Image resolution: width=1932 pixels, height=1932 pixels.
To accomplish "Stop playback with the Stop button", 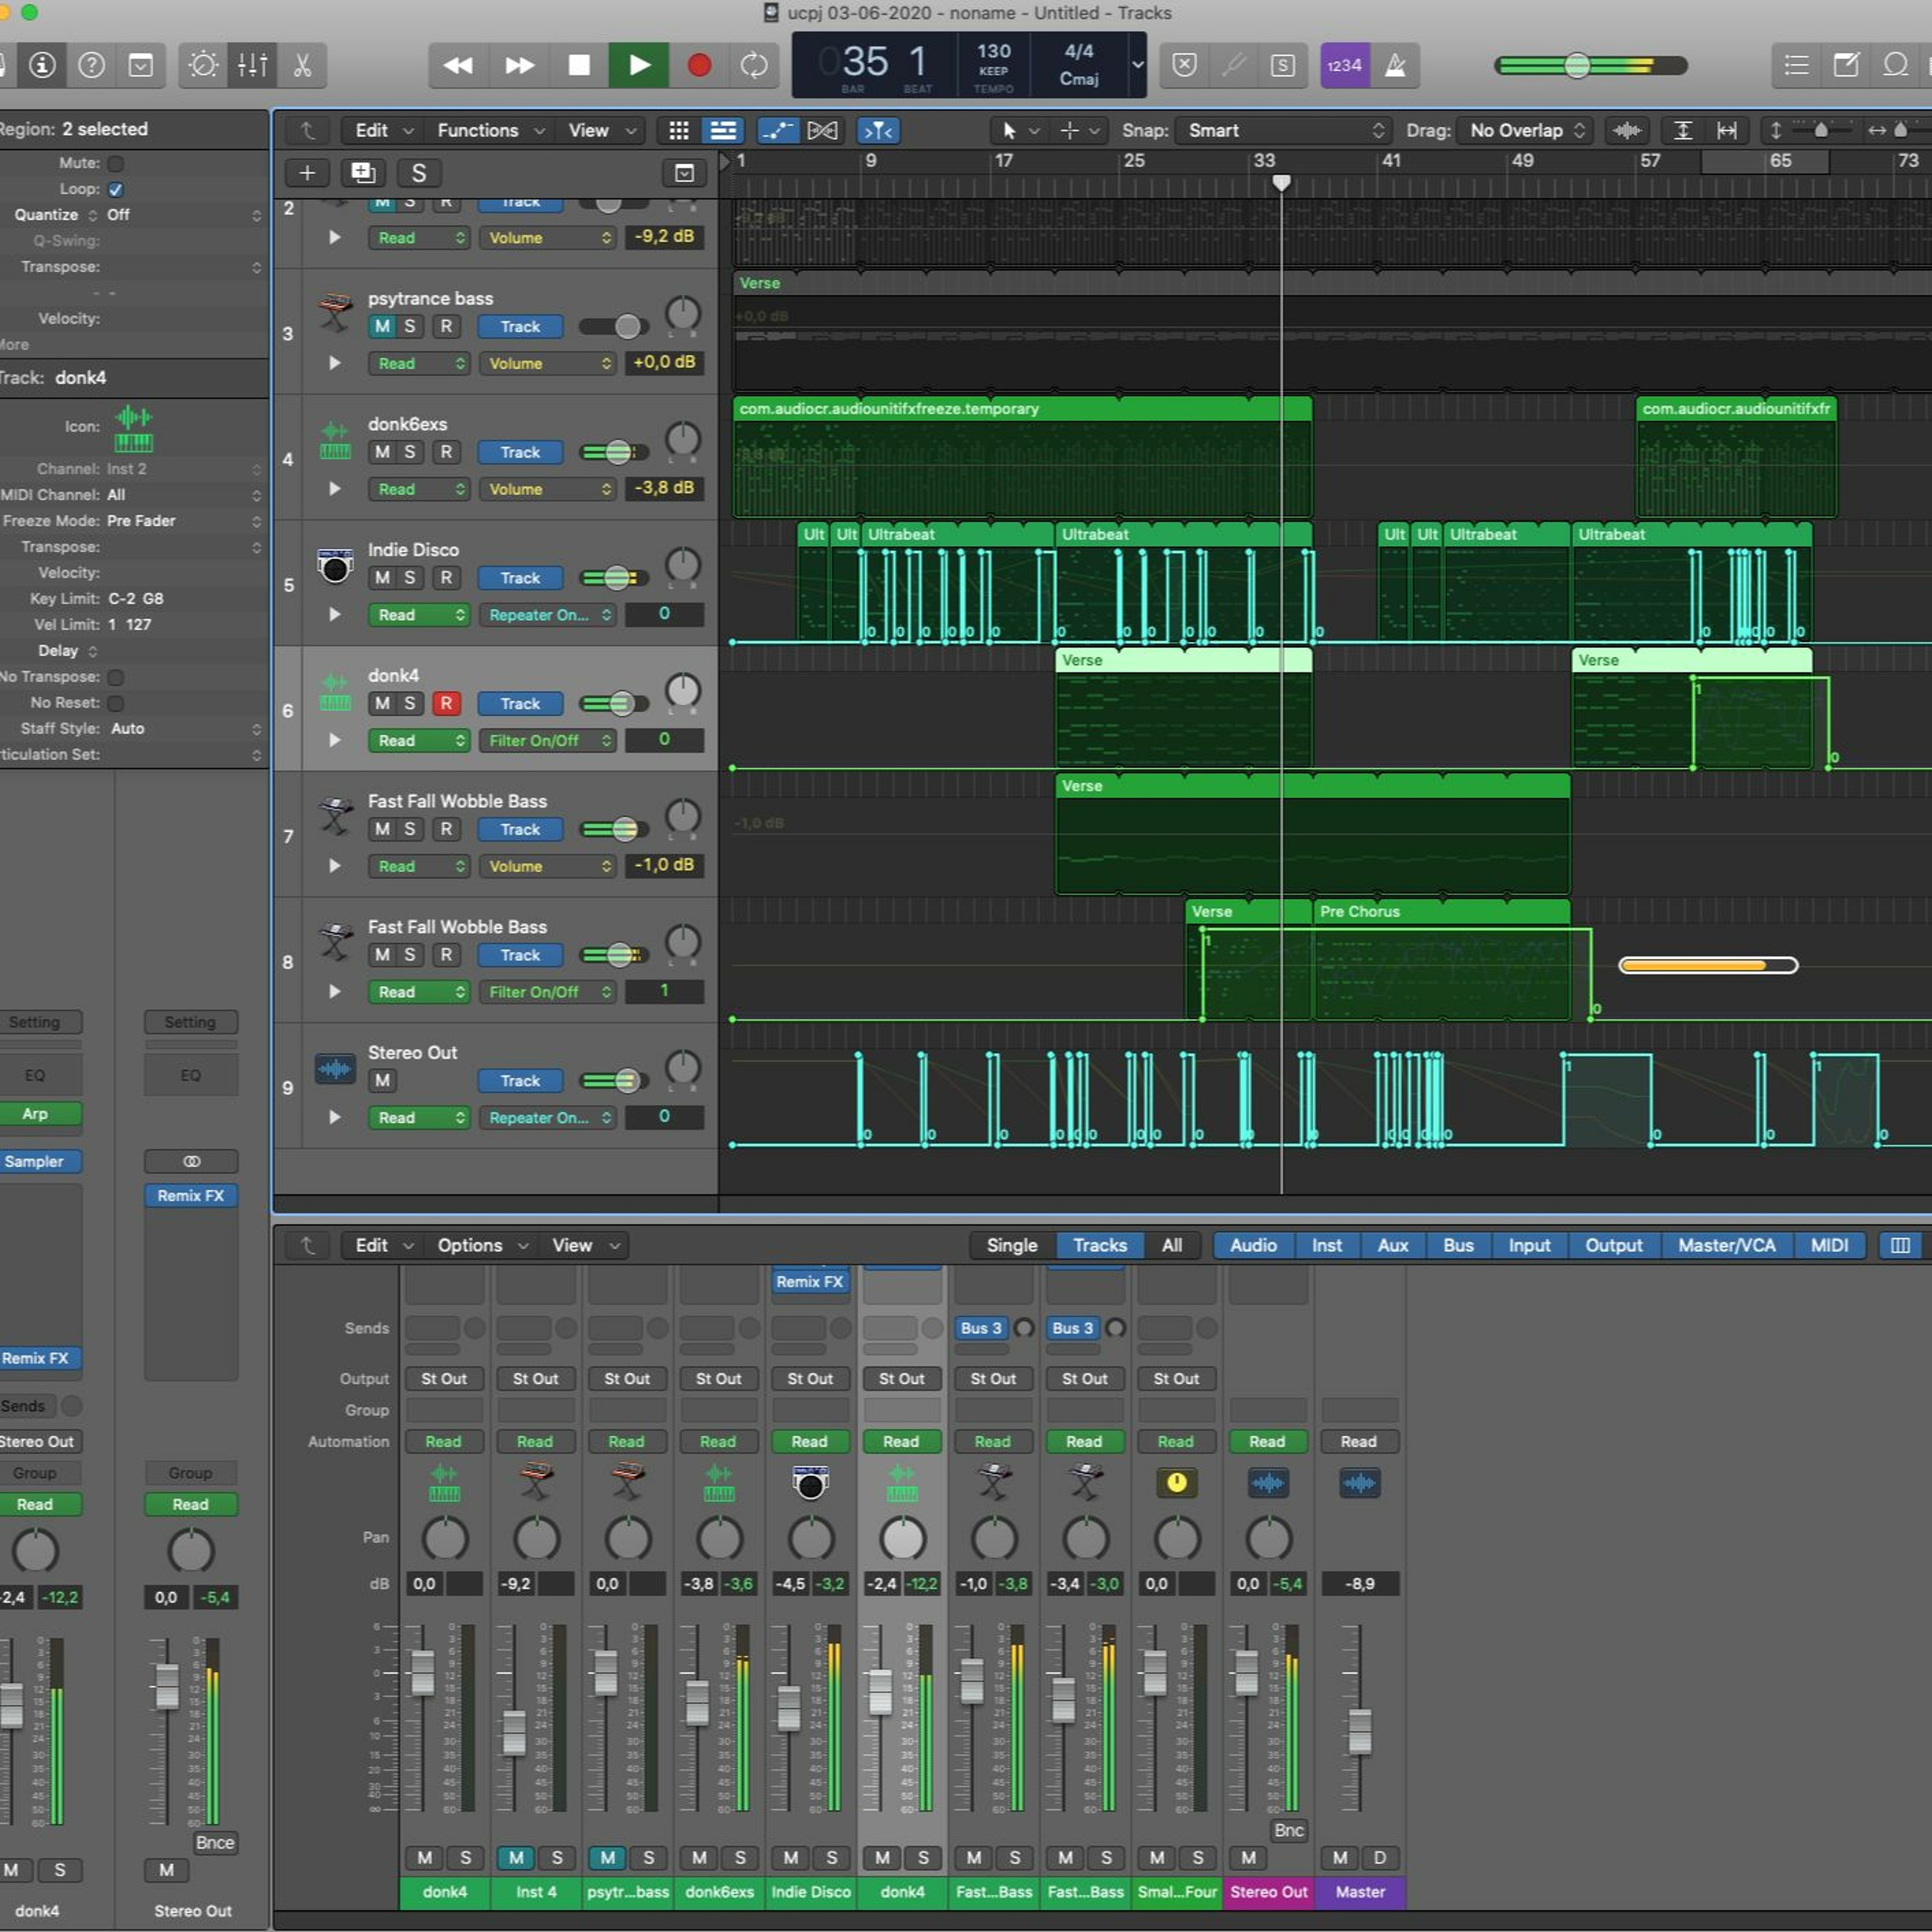I will point(579,65).
